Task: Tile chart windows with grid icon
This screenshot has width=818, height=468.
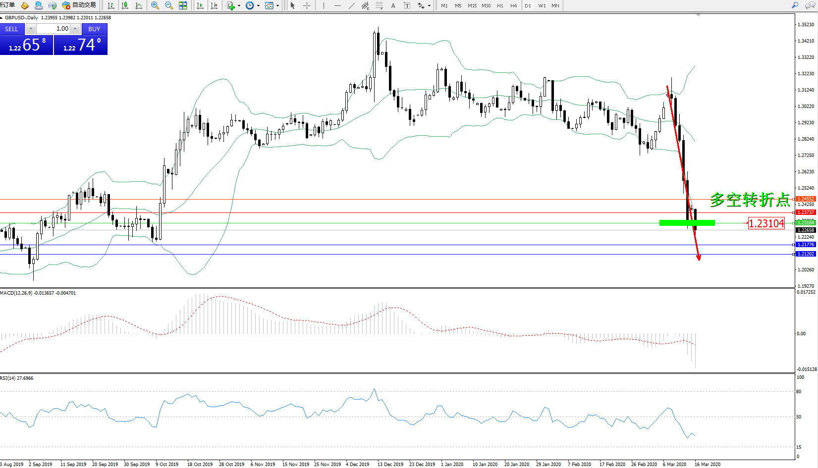Action: pos(183,5)
